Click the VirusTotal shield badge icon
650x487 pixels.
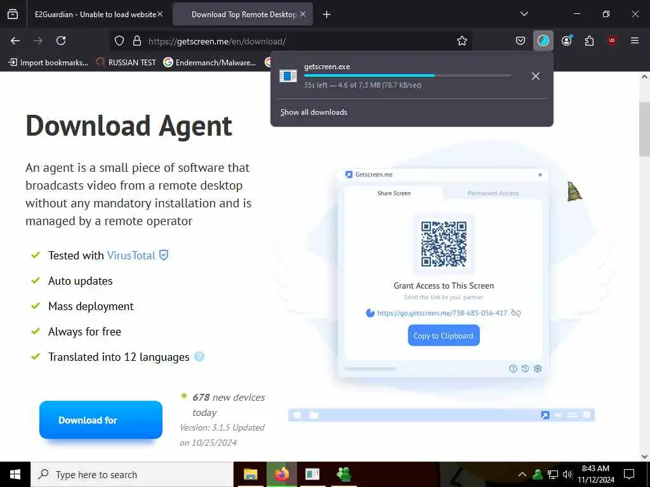tap(164, 255)
